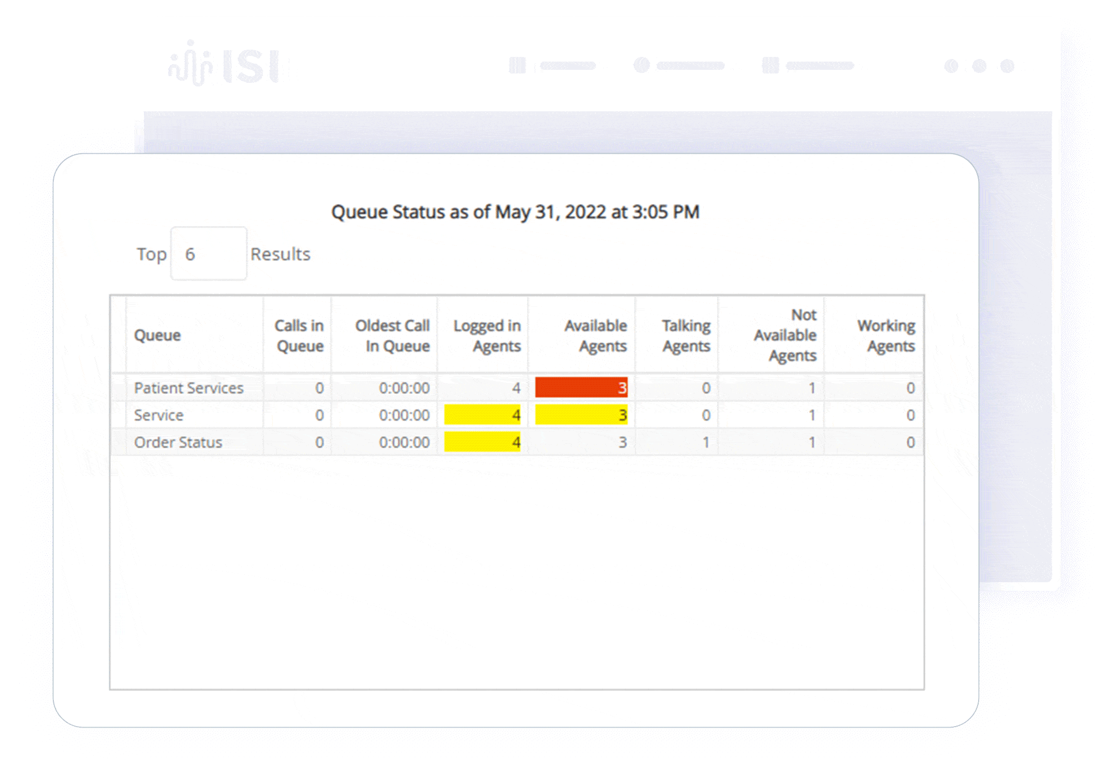Screen dimensions: 1105x782
Task: Click Oldest Call In Queue column header
Action: [392, 335]
